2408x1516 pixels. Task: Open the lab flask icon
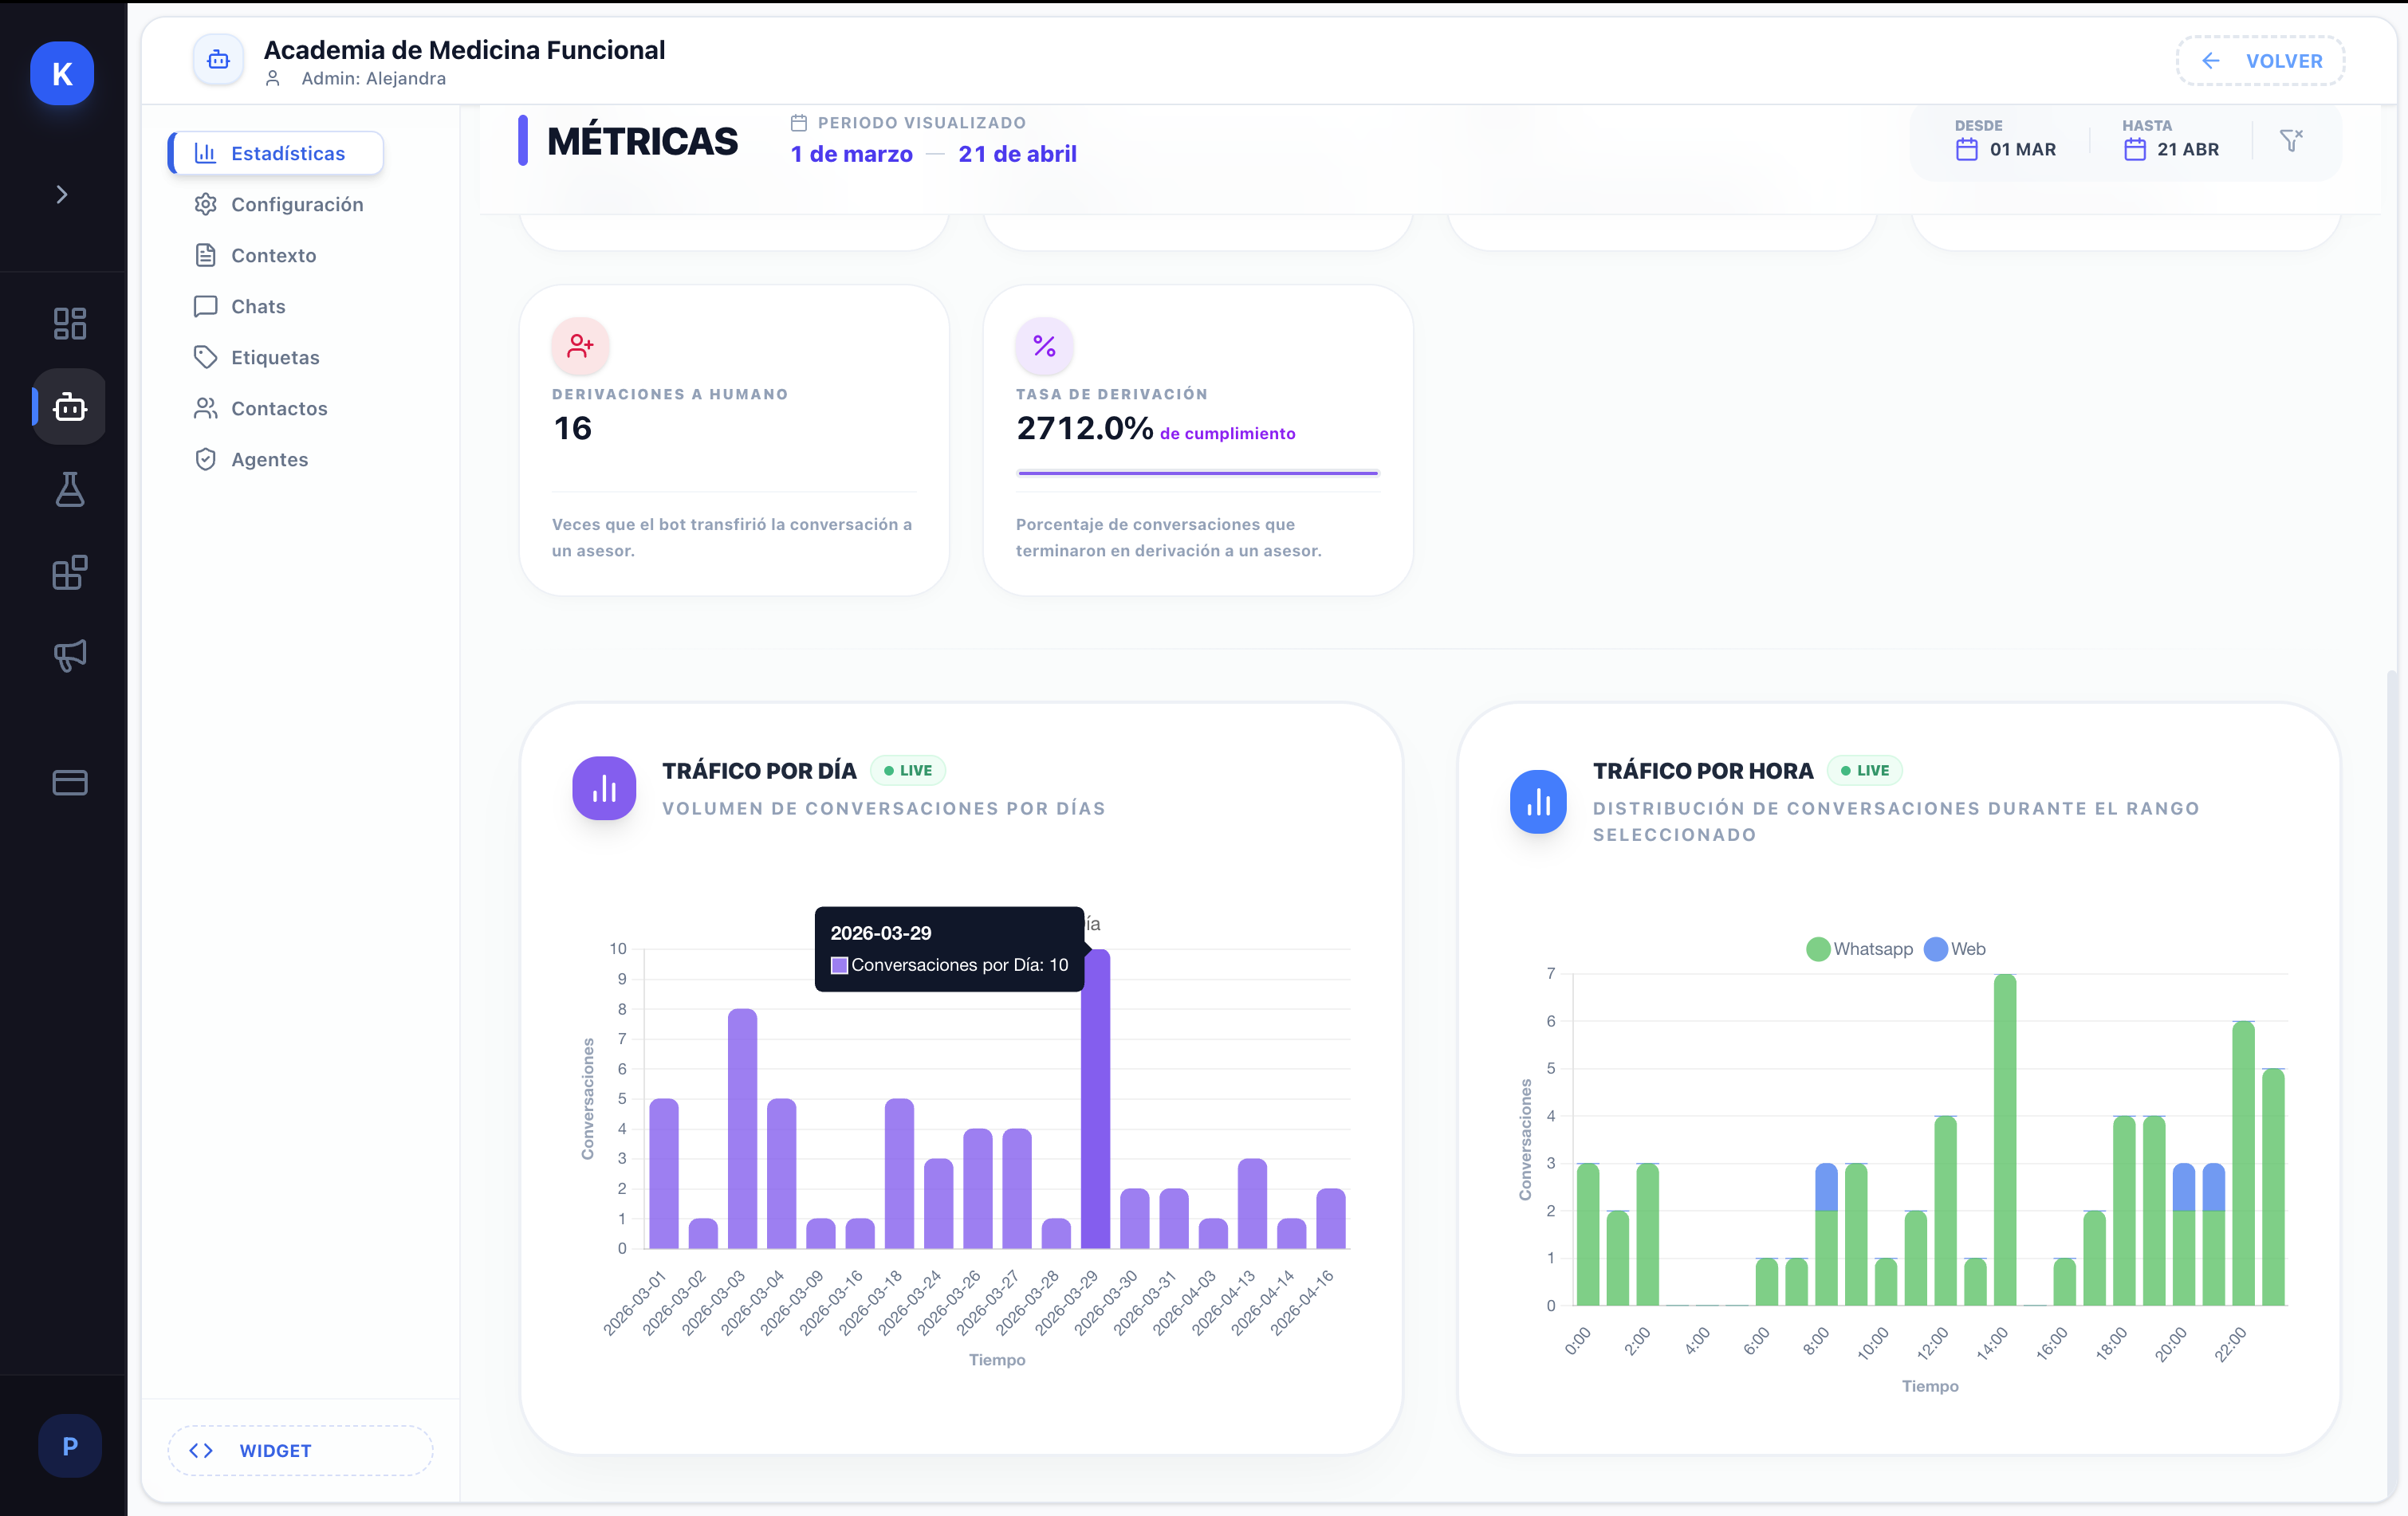(70, 489)
